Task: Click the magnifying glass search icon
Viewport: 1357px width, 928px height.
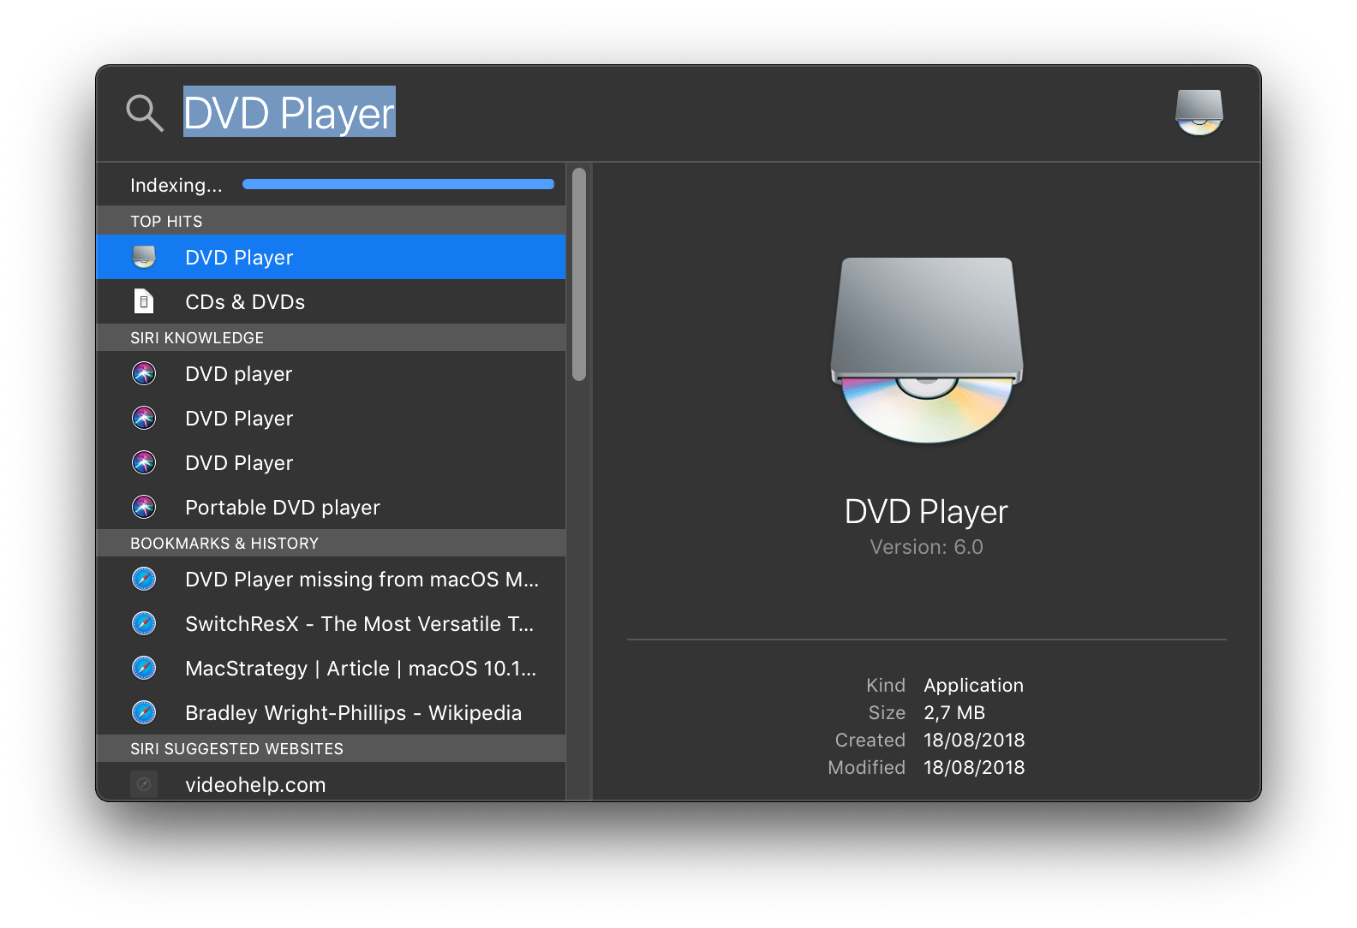Action: (145, 113)
